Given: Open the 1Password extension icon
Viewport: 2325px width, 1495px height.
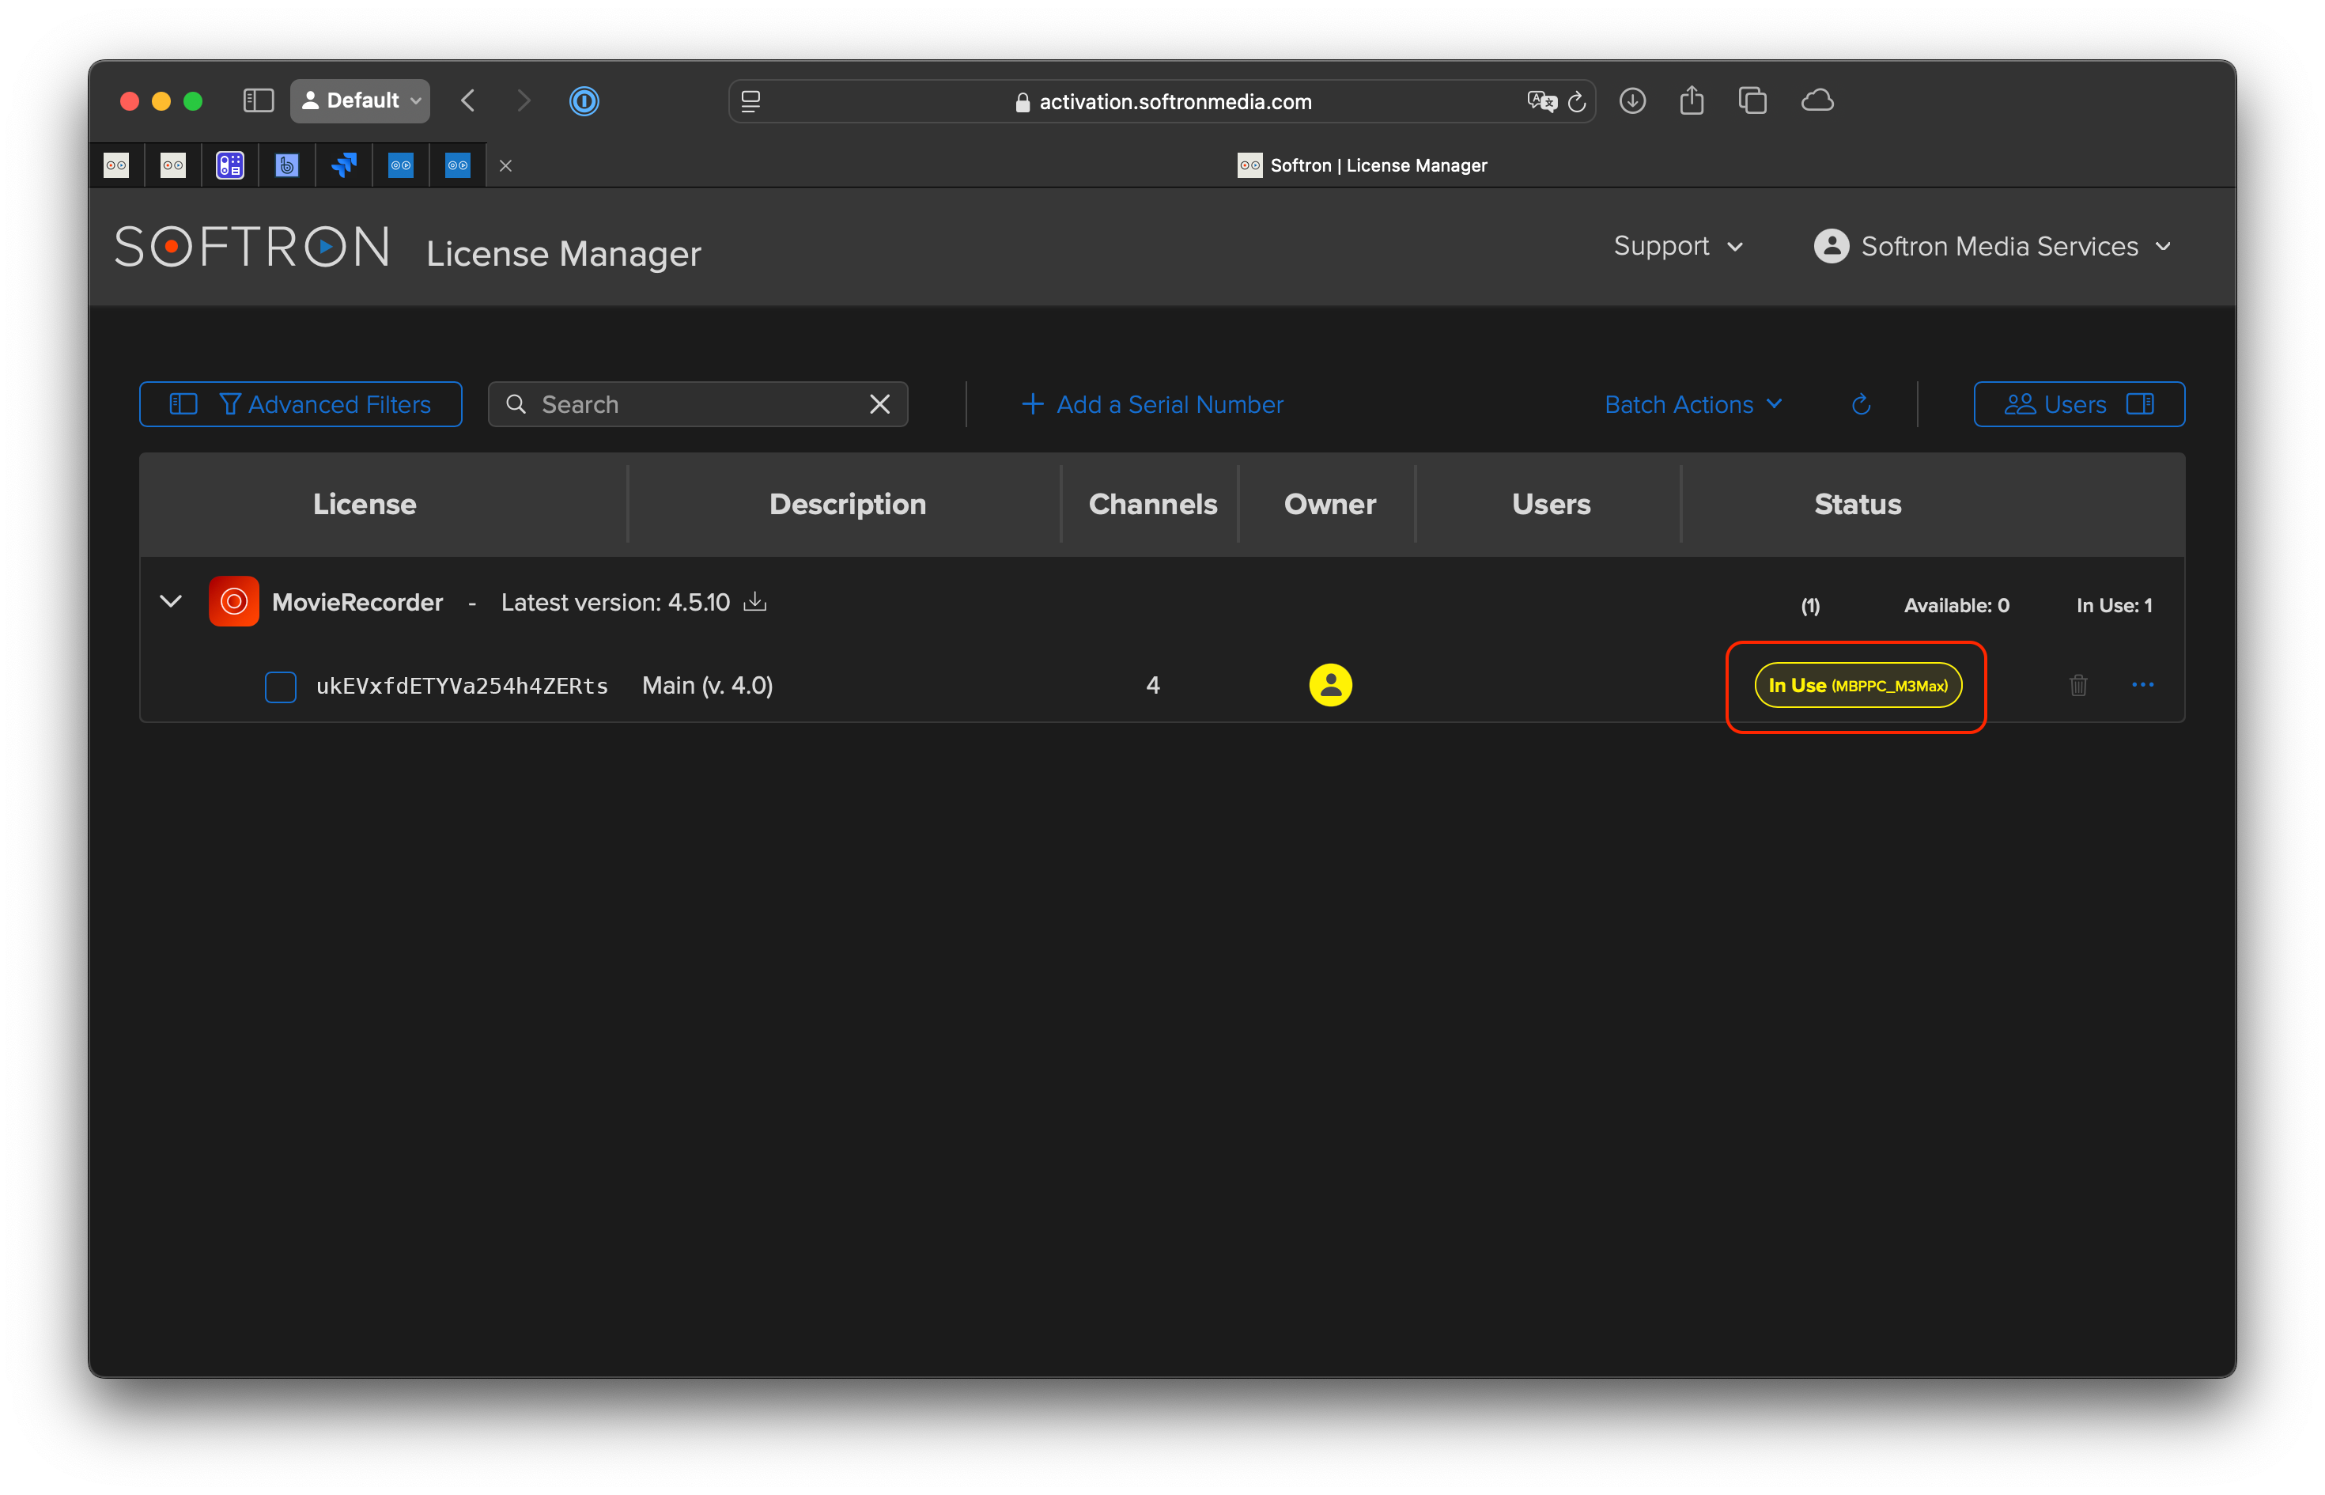Looking at the screenshot, I should 584,101.
